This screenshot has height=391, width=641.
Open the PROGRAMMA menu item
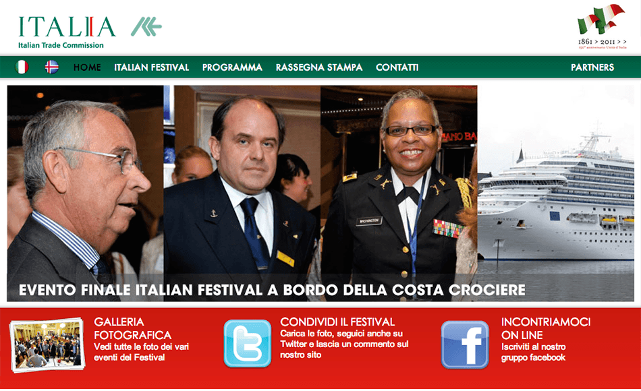tap(232, 67)
